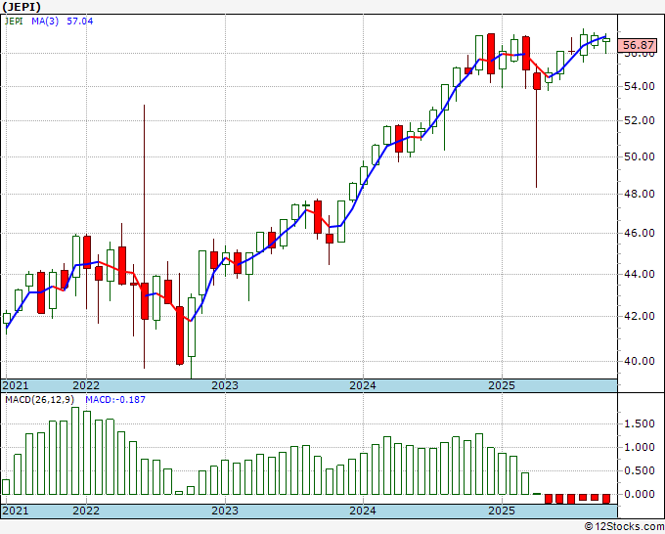Click the MA(3) legend label
Screen dimensions: 665x534
point(45,21)
